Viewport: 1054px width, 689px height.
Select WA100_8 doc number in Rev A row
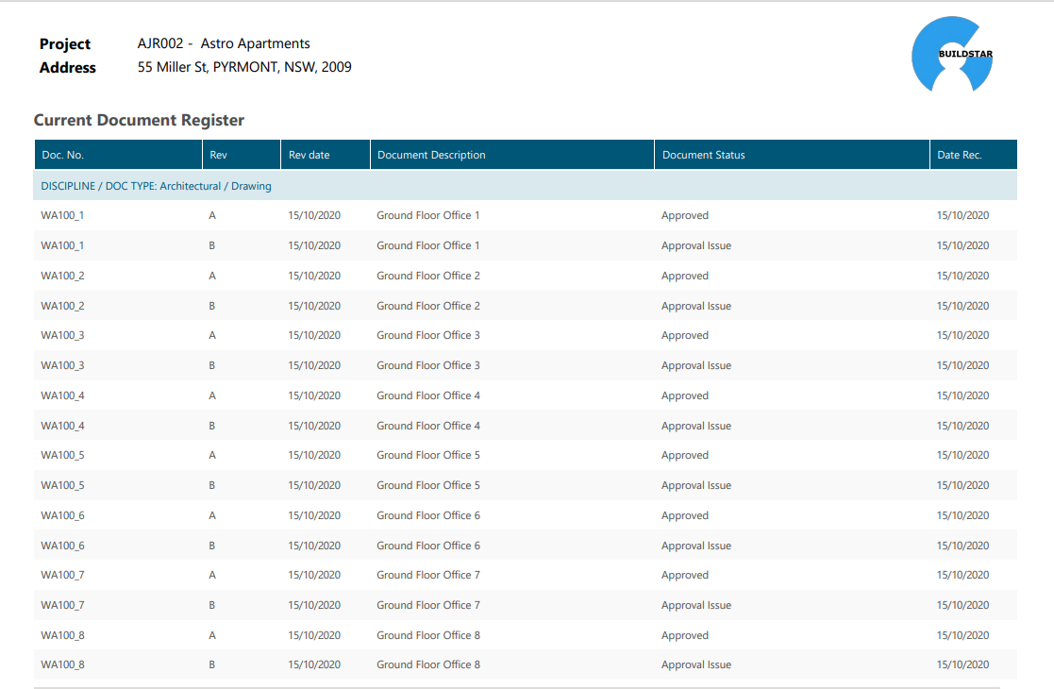pos(62,636)
